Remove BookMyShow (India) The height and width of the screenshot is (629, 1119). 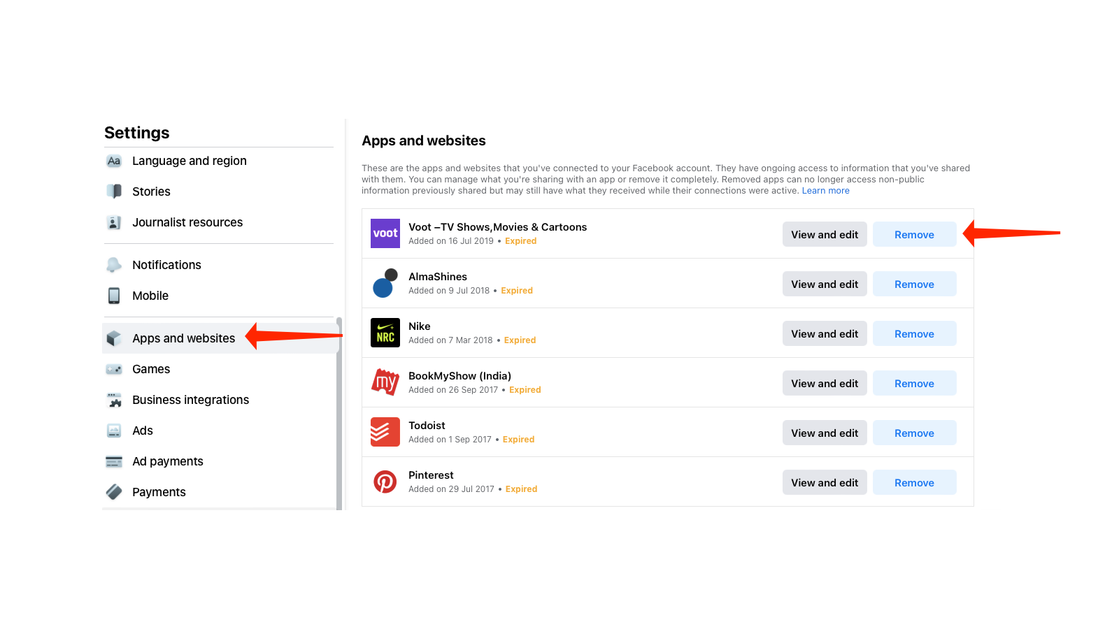pos(914,383)
